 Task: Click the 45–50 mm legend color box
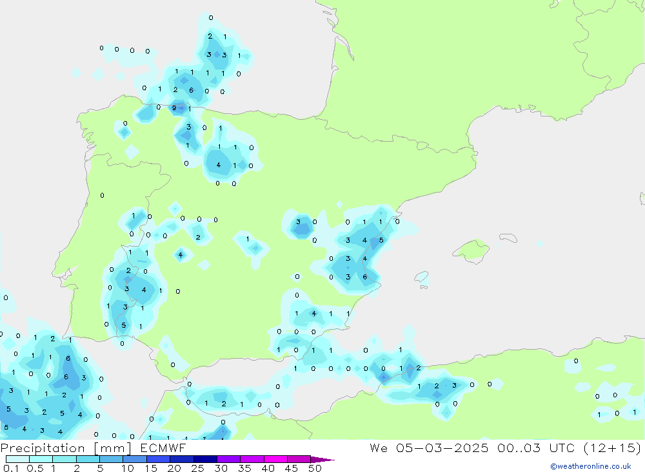point(299,459)
